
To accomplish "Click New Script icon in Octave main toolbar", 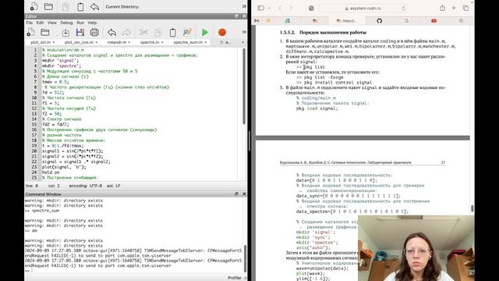I will 34,6.
